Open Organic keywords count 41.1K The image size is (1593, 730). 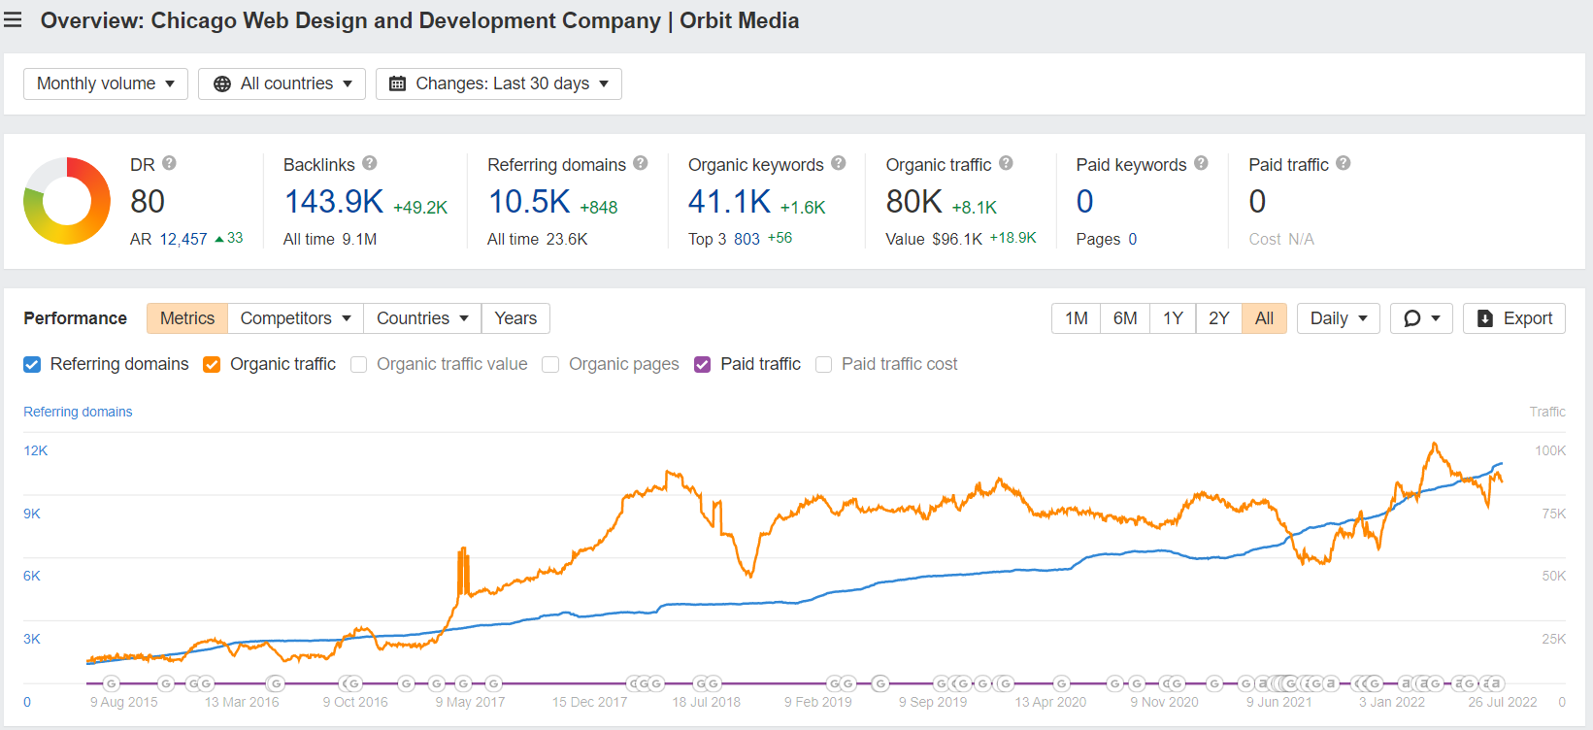730,202
